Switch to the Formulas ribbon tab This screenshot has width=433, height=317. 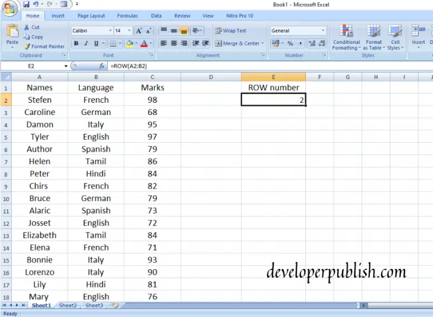pos(127,16)
